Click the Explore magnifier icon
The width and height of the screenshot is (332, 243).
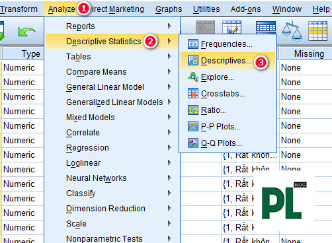point(193,77)
